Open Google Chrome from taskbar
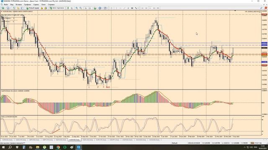Viewport: 268px width, 150px height. coord(58,147)
